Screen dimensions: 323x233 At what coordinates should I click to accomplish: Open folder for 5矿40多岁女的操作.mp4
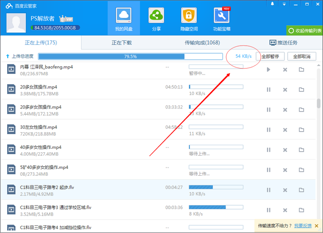pos(301,170)
